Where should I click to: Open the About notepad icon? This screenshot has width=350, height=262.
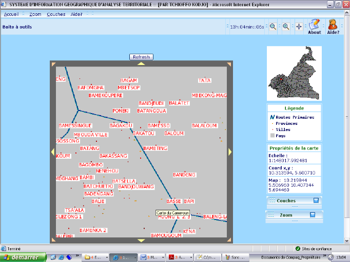click(314, 25)
